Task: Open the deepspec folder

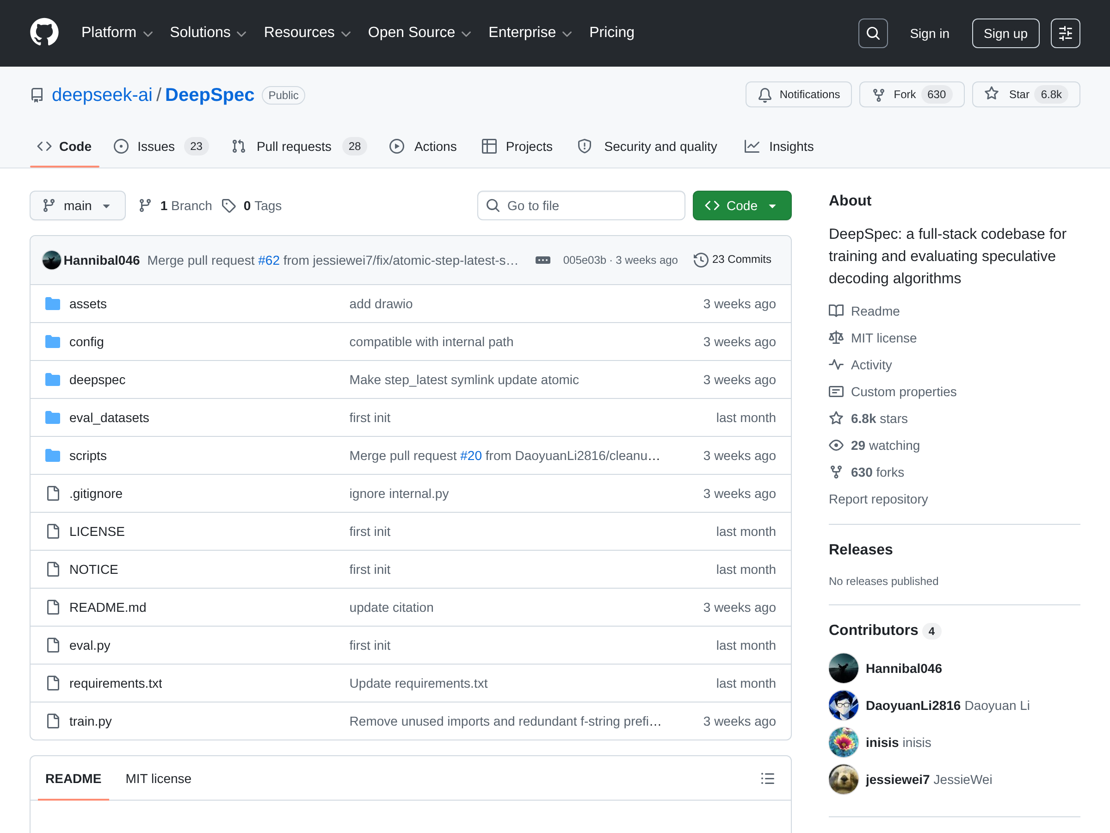Action: tap(97, 379)
